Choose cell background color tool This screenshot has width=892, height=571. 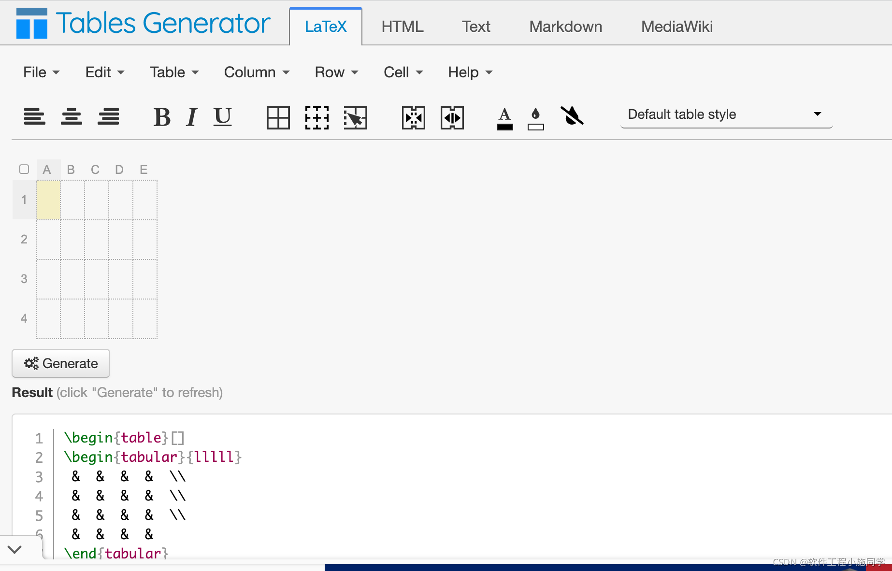(x=536, y=119)
